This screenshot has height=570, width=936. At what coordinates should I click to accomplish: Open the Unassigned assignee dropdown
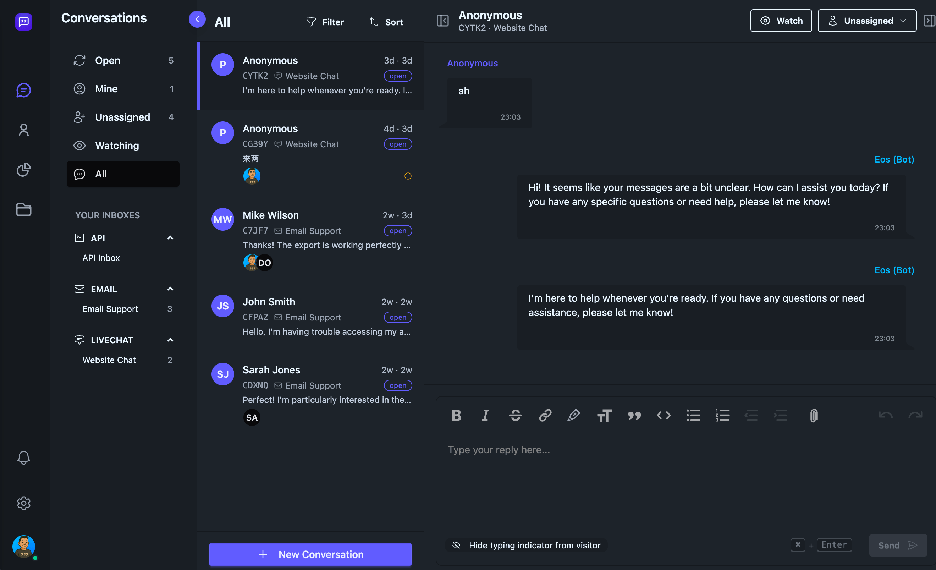(867, 21)
